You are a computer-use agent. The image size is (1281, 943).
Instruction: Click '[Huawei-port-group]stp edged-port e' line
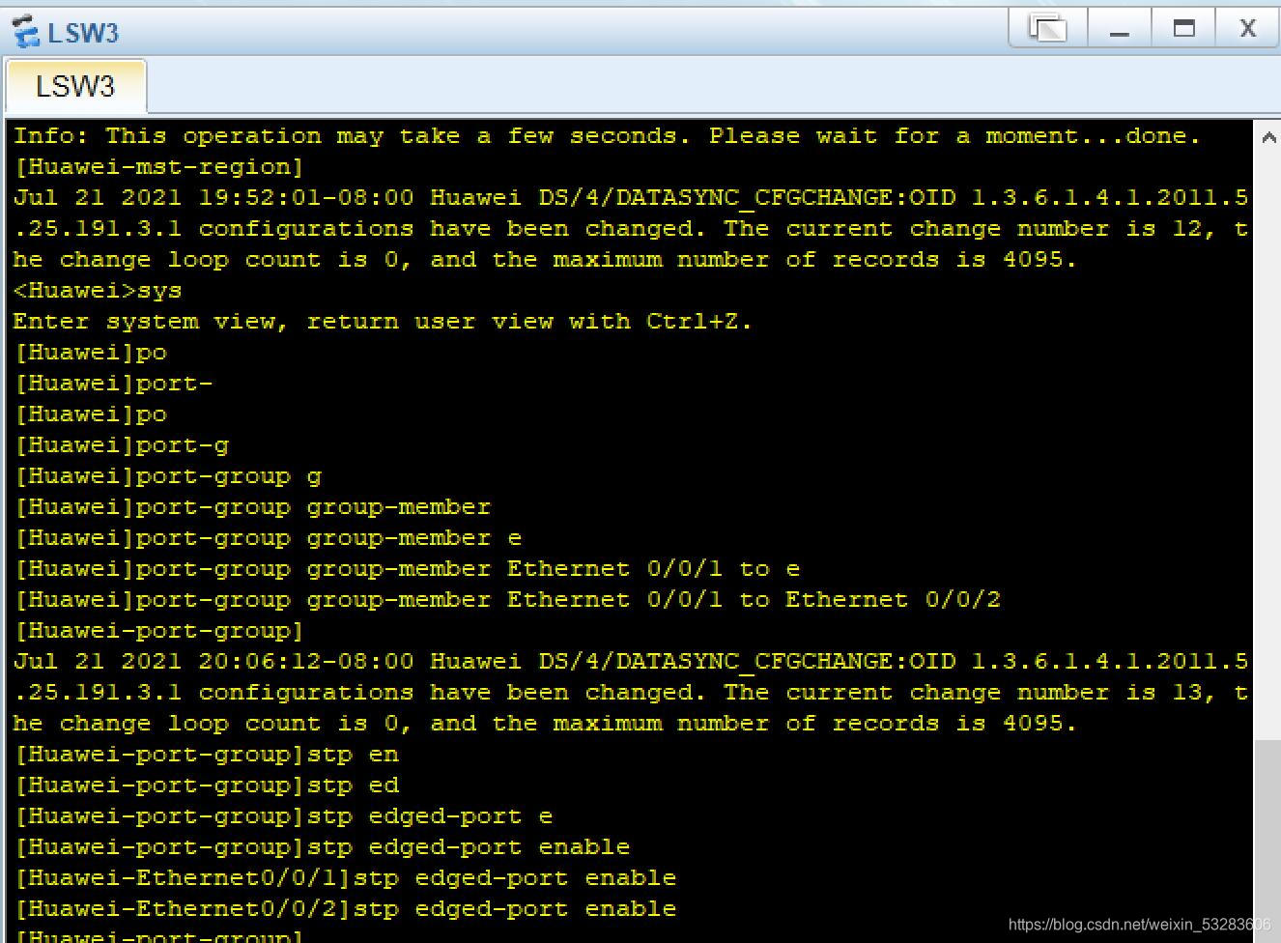coord(283,815)
